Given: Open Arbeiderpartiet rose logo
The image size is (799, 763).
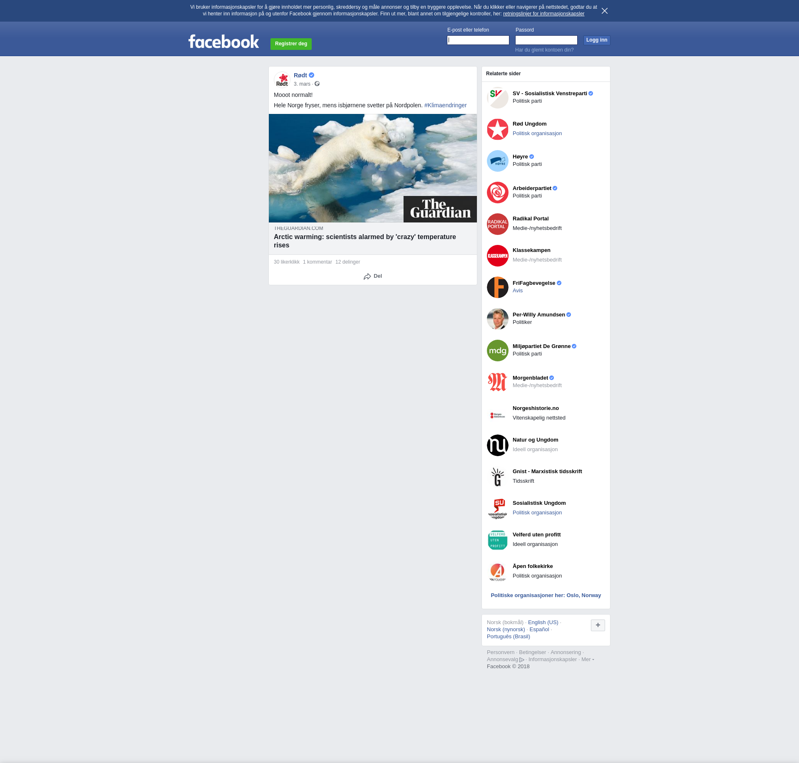Looking at the screenshot, I should (x=497, y=193).
